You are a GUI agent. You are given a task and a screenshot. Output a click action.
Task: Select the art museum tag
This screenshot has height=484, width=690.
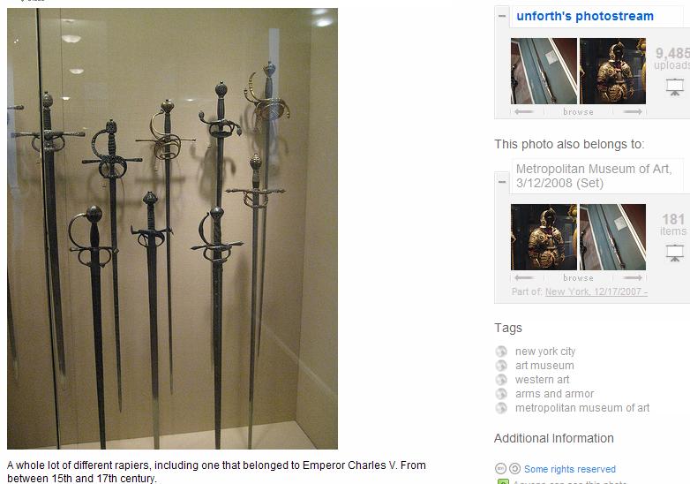[544, 366]
